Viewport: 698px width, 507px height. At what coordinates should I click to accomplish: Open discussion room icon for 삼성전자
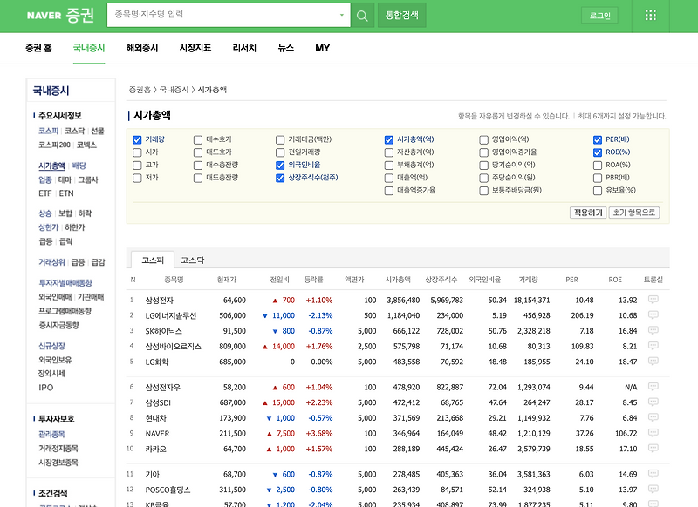tap(653, 300)
